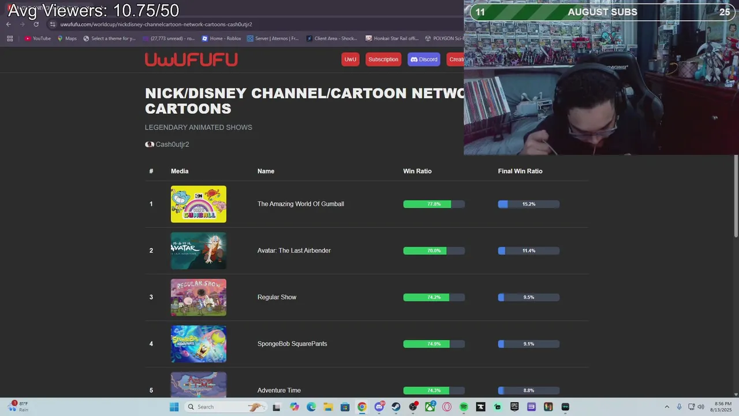739x416 pixels.
Task: Open the POLYGON Sci-Fi bookmark
Action: [444, 39]
